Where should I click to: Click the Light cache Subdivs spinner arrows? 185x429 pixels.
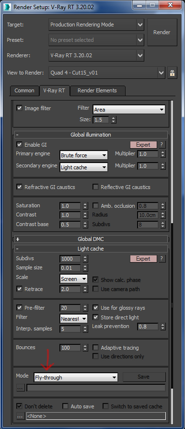pos(85,259)
